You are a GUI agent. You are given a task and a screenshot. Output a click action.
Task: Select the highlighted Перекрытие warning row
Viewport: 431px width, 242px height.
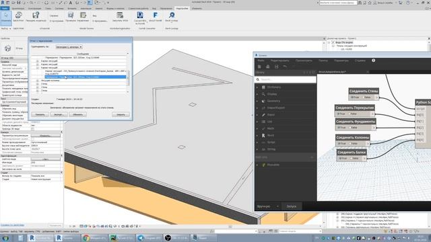point(86,77)
